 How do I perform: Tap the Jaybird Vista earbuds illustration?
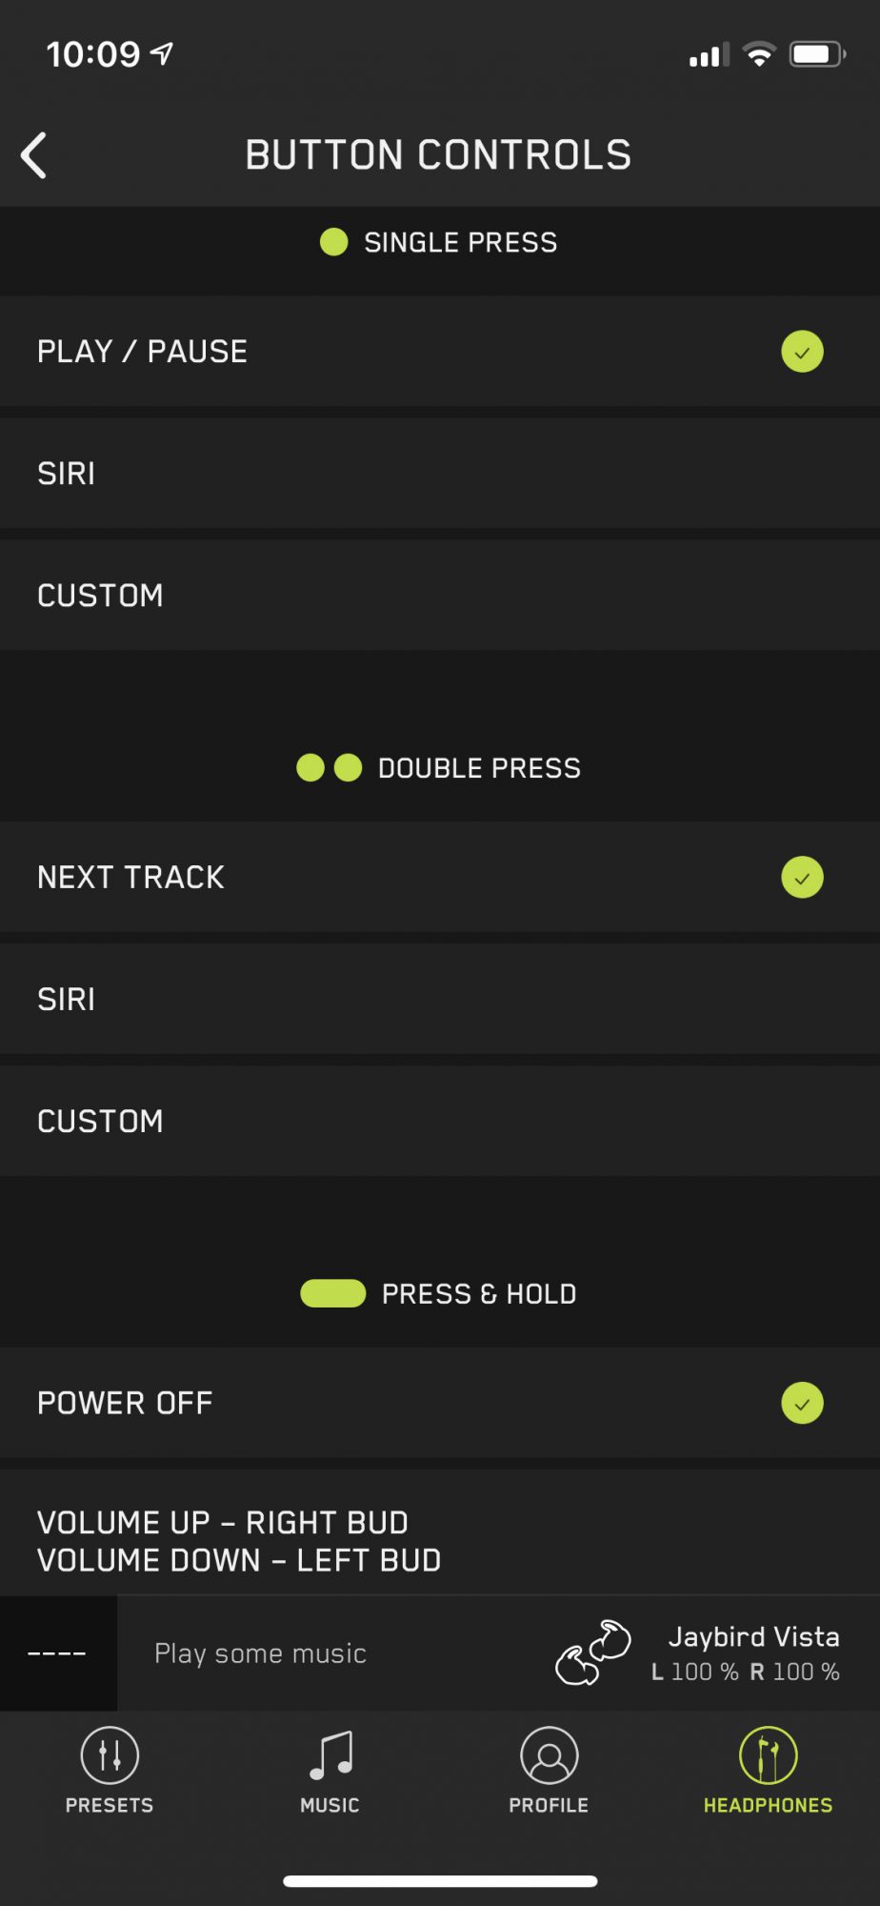(x=593, y=1653)
